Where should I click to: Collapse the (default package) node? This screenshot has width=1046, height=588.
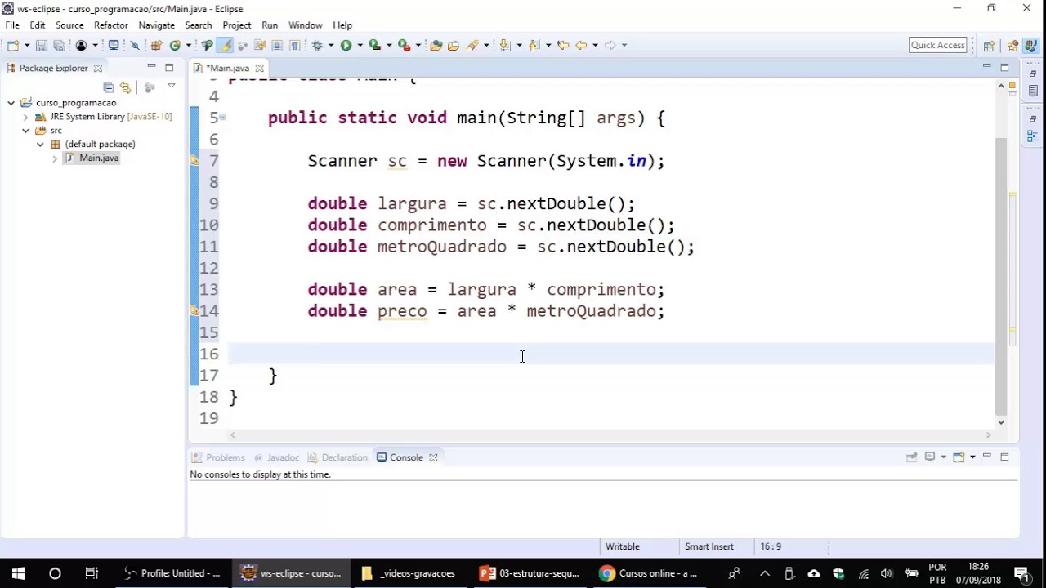coord(40,145)
